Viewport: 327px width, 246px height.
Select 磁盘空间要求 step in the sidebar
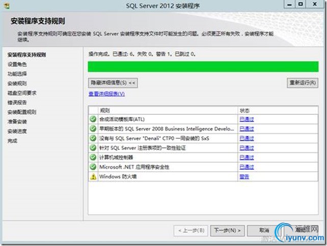(x=22, y=93)
